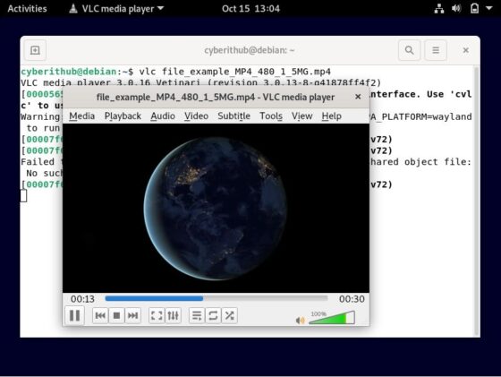
Task: Search in the terminal window
Action: click(410, 50)
